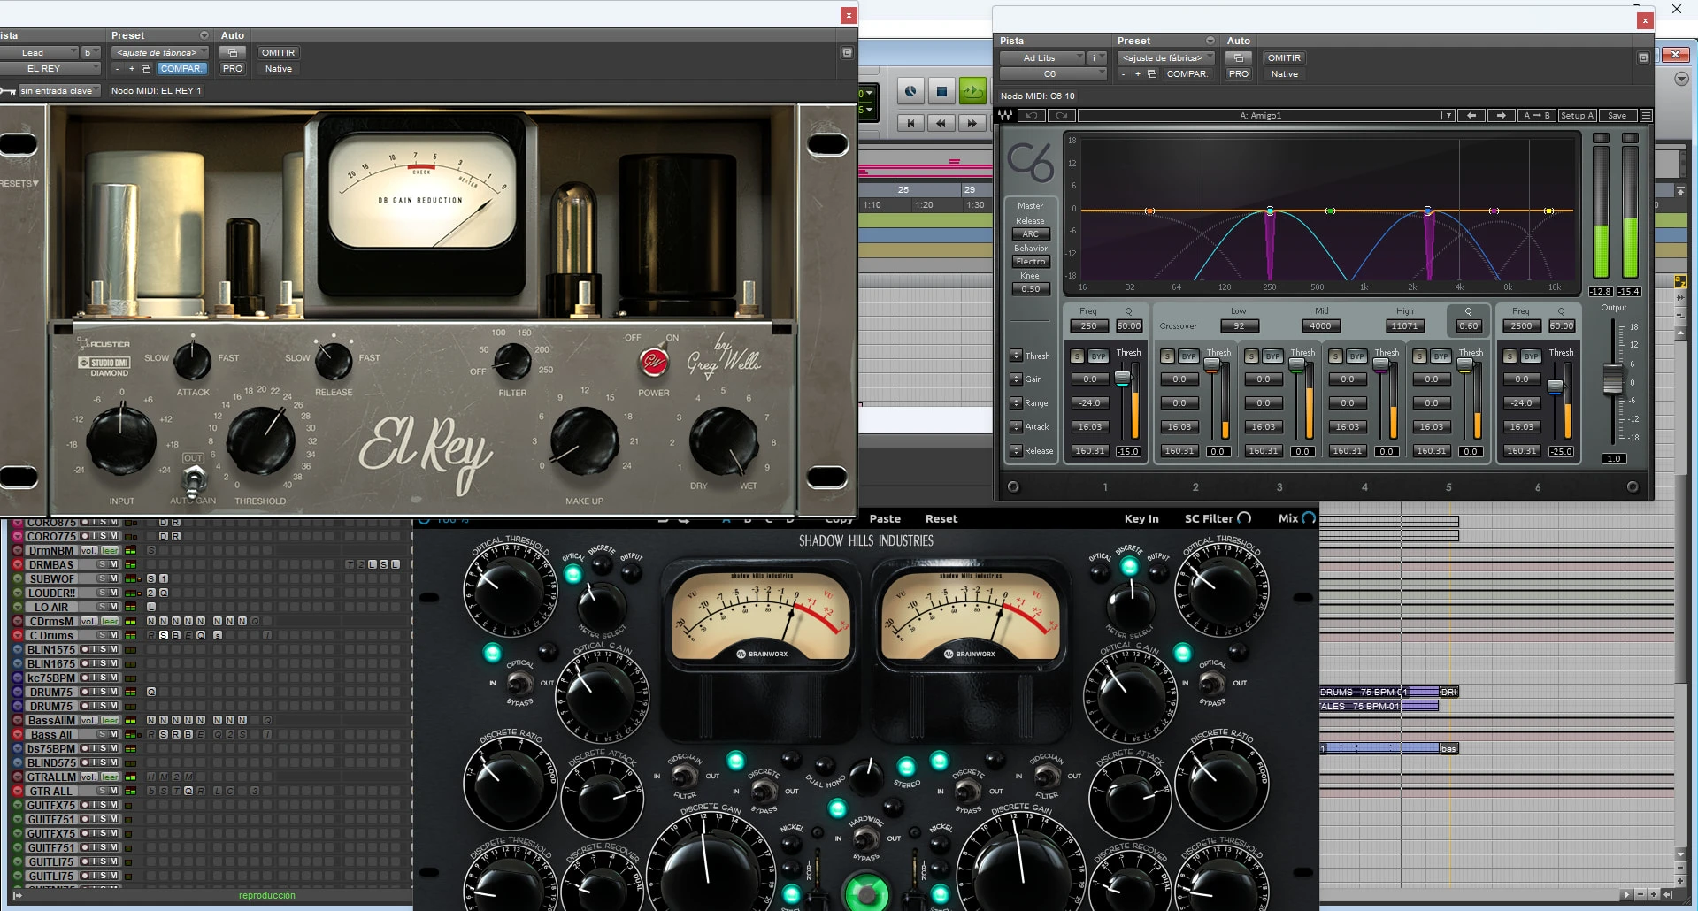Record-enable the kc75BPM track
This screenshot has width=1698, height=911.
(85, 678)
